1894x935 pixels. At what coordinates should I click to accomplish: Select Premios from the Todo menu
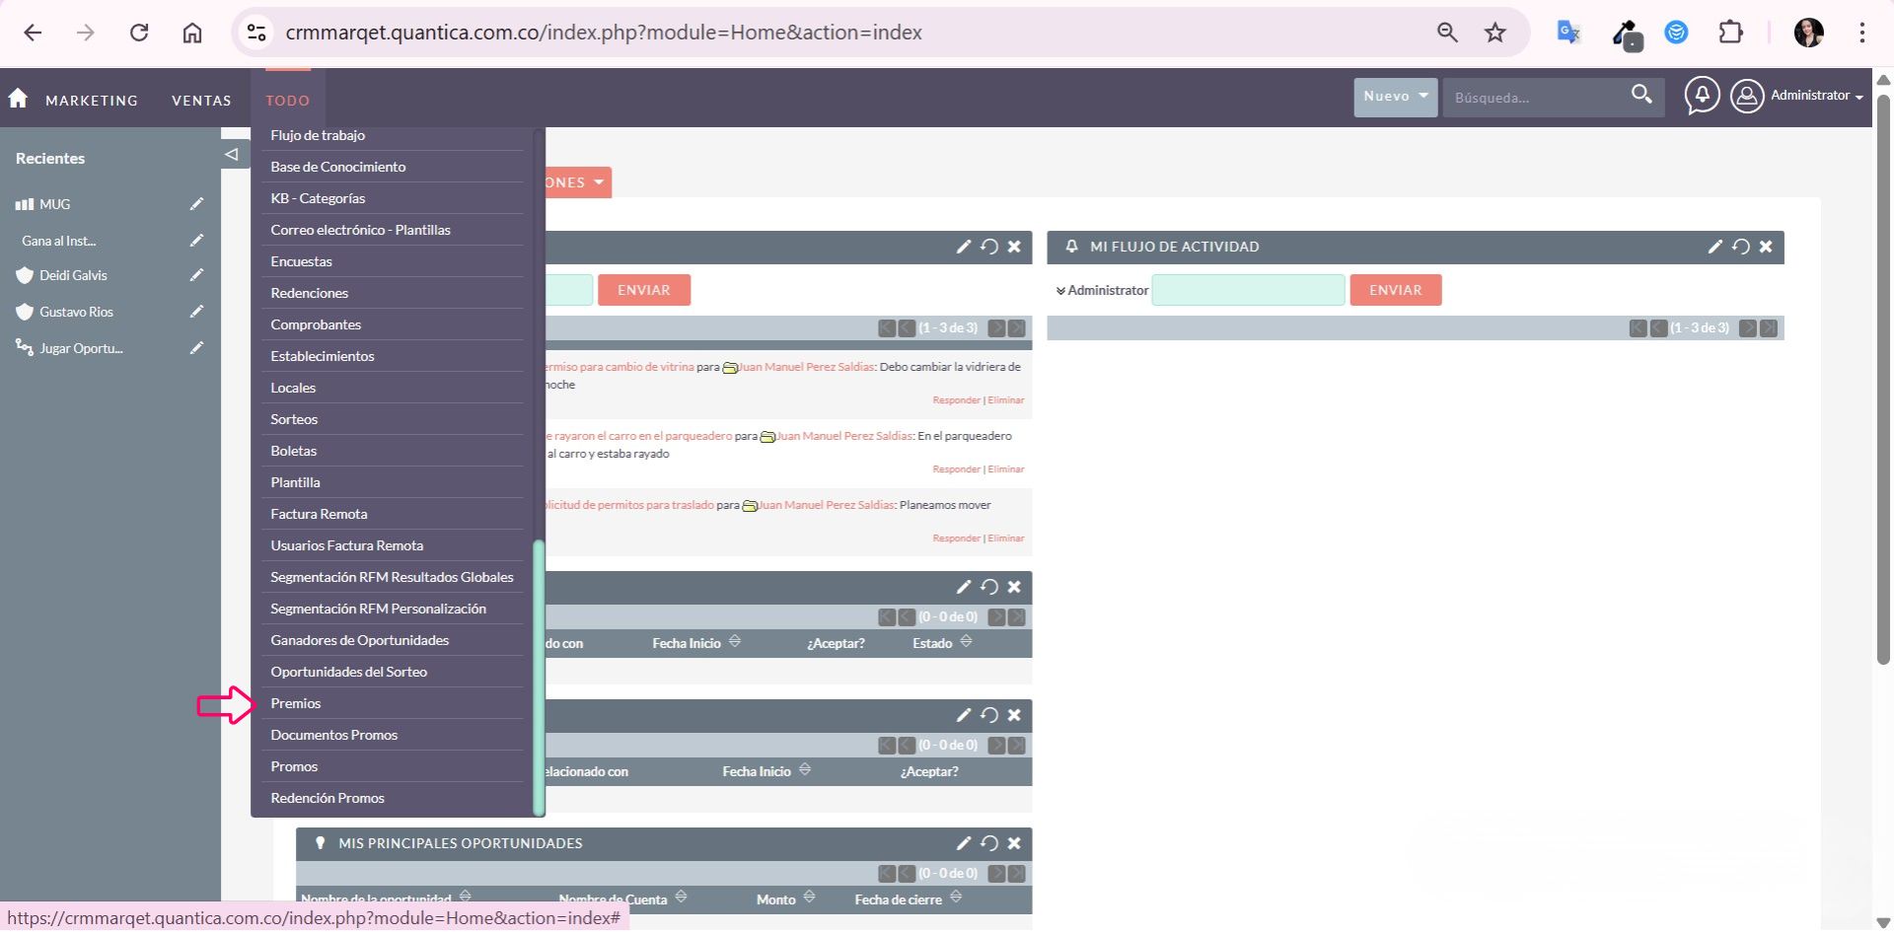coord(296,703)
